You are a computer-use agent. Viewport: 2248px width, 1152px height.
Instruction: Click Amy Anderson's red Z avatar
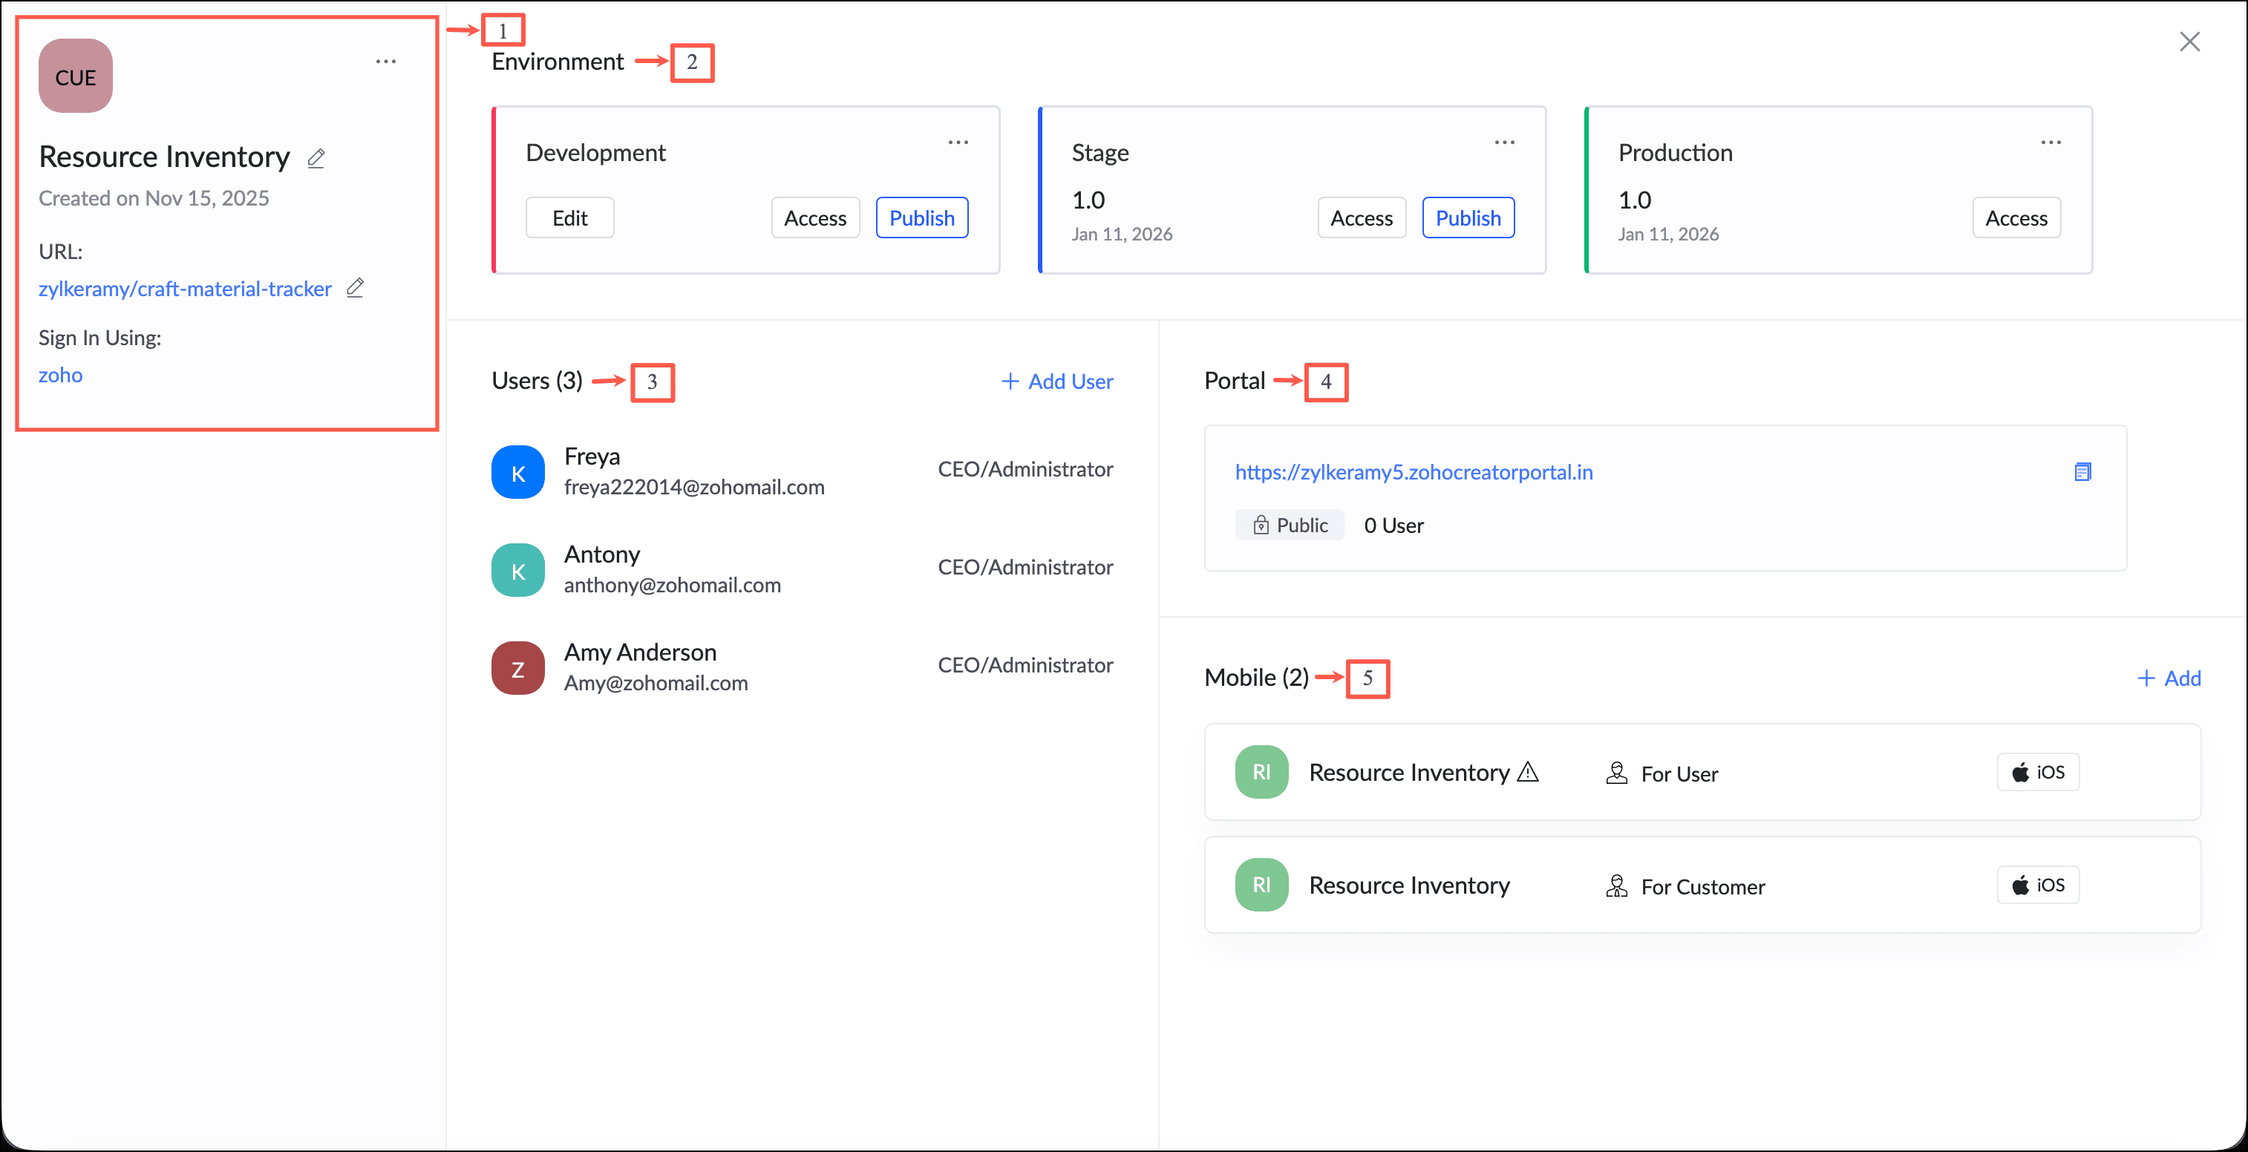pos(517,669)
